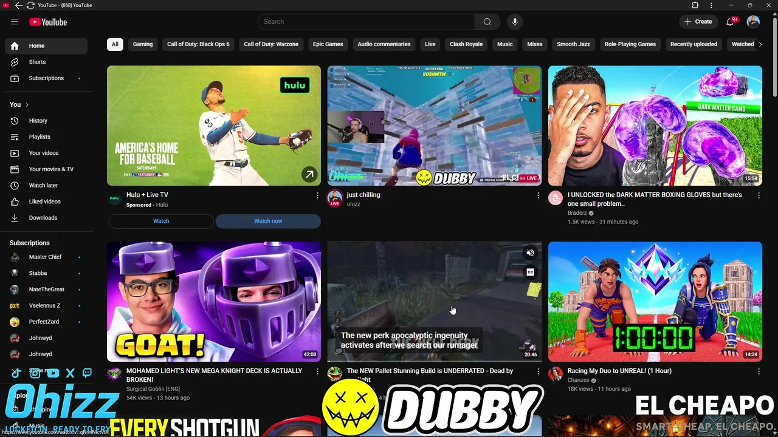This screenshot has width=778, height=437.
Task: Click the Create button
Action: click(698, 22)
